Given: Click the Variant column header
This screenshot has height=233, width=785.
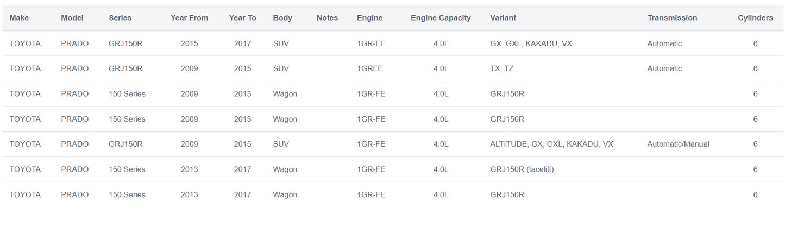Looking at the screenshot, I should [503, 18].
